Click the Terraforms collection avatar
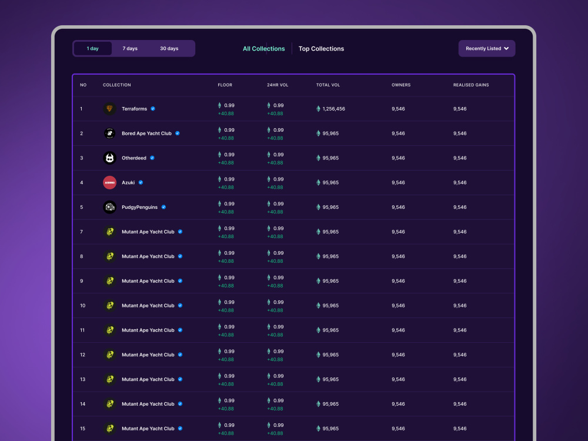588x441 pixels. tap(109, 109)
